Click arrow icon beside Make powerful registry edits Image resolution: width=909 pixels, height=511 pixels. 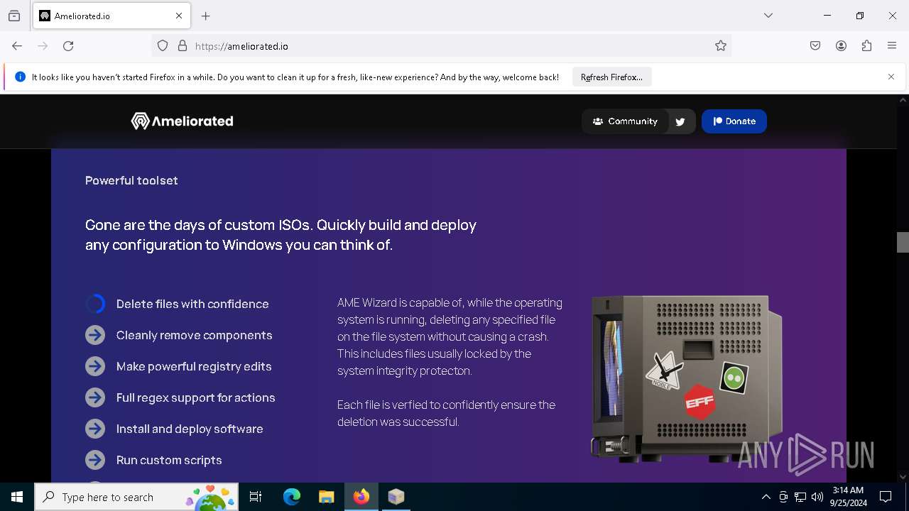tap(95, 366)
